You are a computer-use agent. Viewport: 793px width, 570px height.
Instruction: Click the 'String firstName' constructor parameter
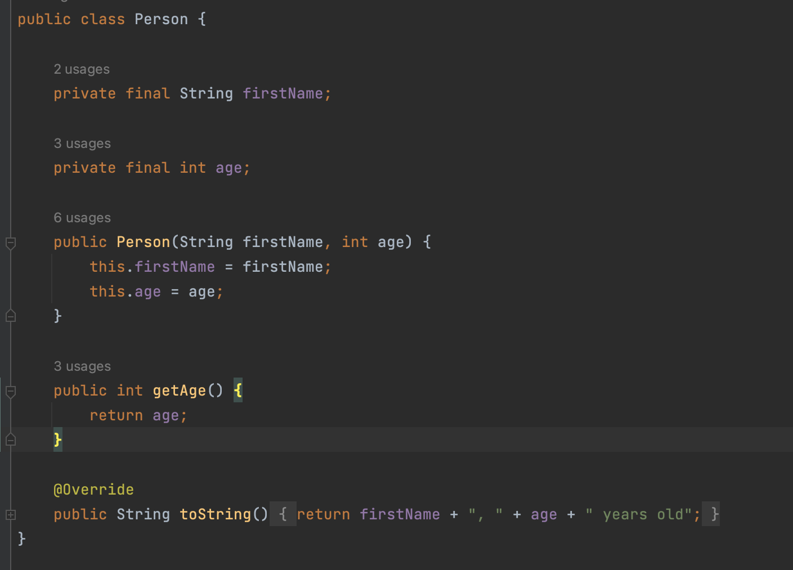coord(251,242)
